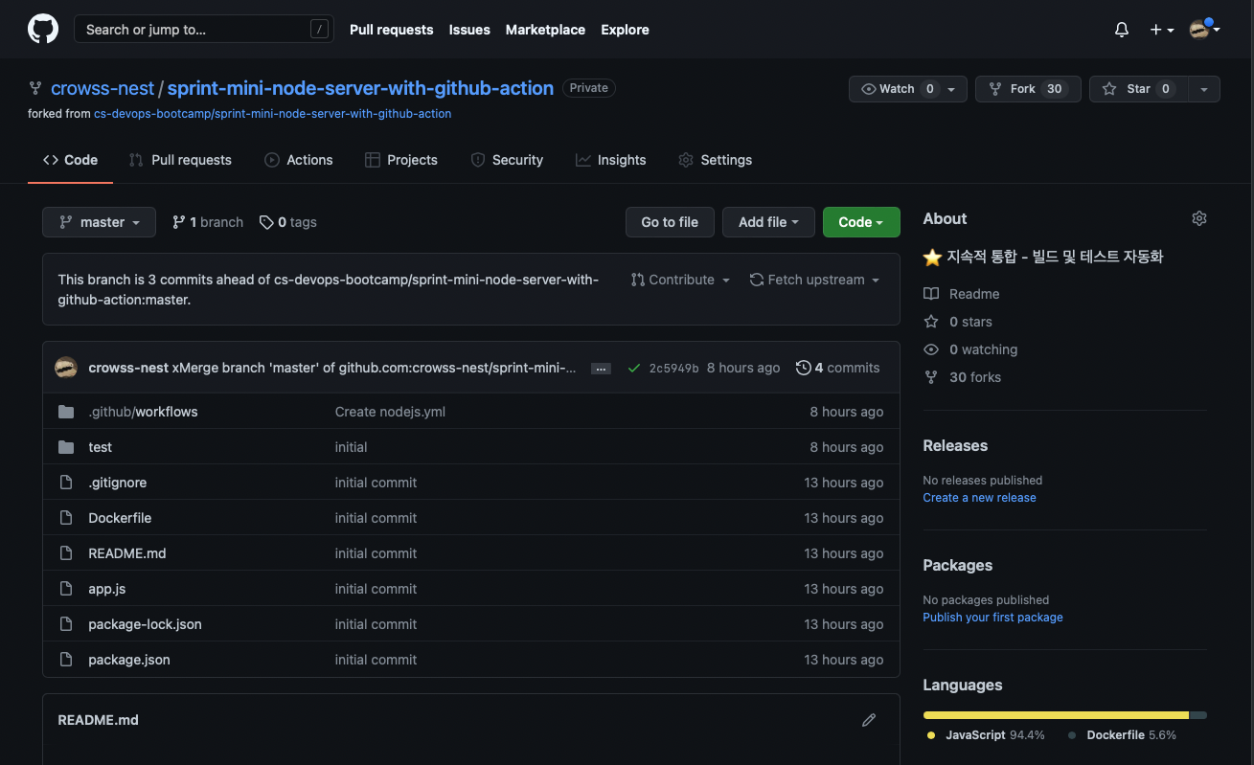Open the README.md file in list
The width and height of the screenshot is (1254, 765).
(x=127, y=553)
